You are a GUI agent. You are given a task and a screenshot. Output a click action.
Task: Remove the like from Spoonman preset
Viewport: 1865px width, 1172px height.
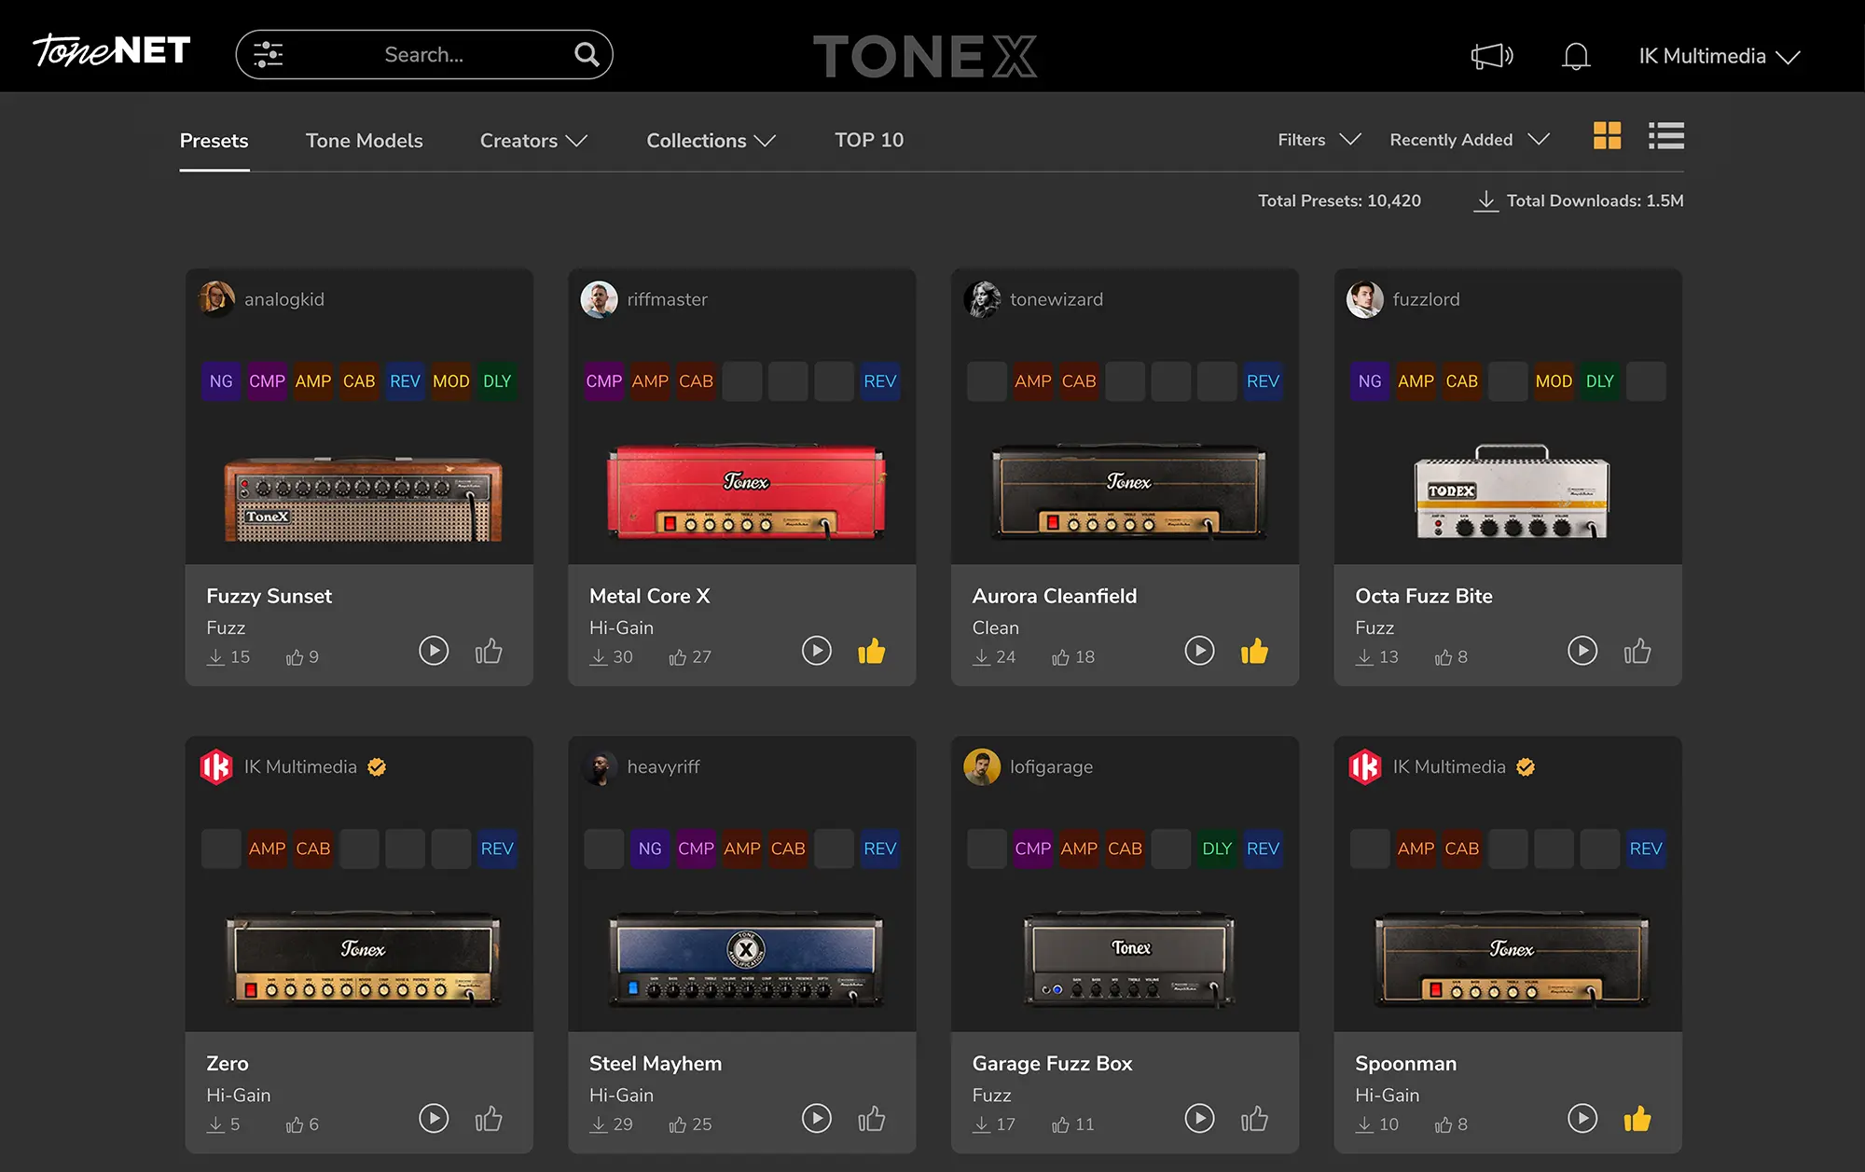click(x=1637, y=1118)
